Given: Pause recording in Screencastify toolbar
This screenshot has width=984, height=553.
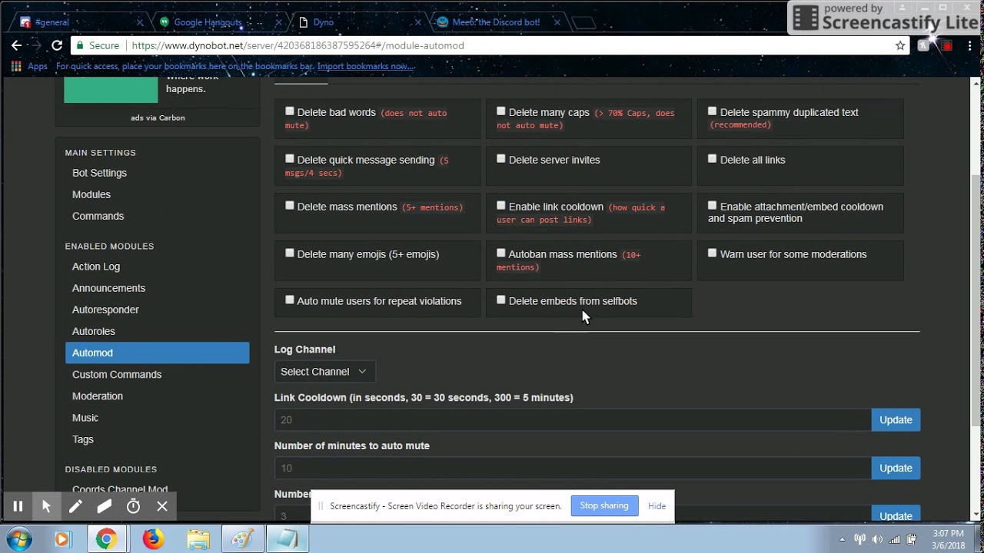Looking at the screenshot, I should 18,506.
